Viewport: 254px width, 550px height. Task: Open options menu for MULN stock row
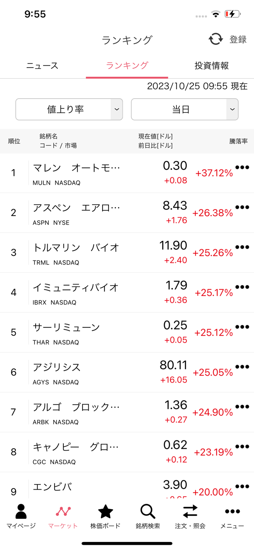242,167
